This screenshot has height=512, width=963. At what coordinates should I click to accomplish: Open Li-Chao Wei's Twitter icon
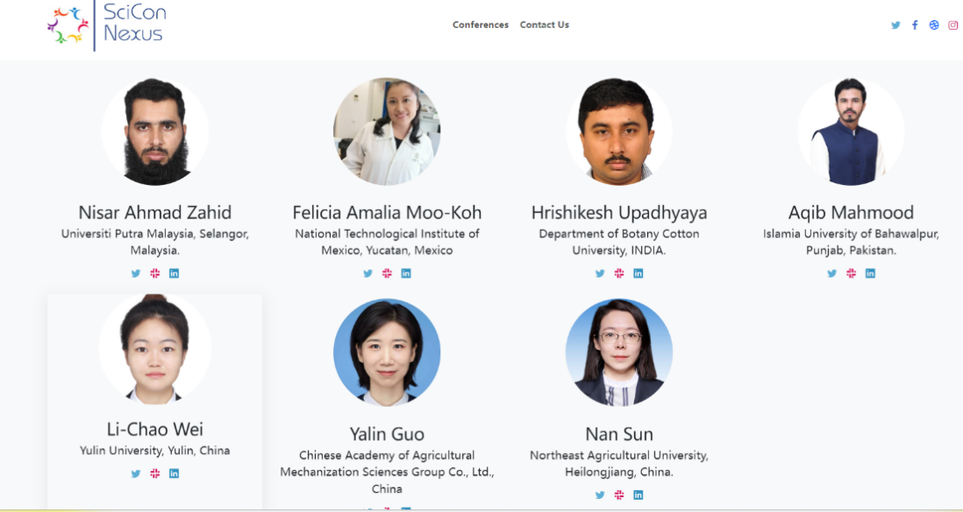pos(136,473)
